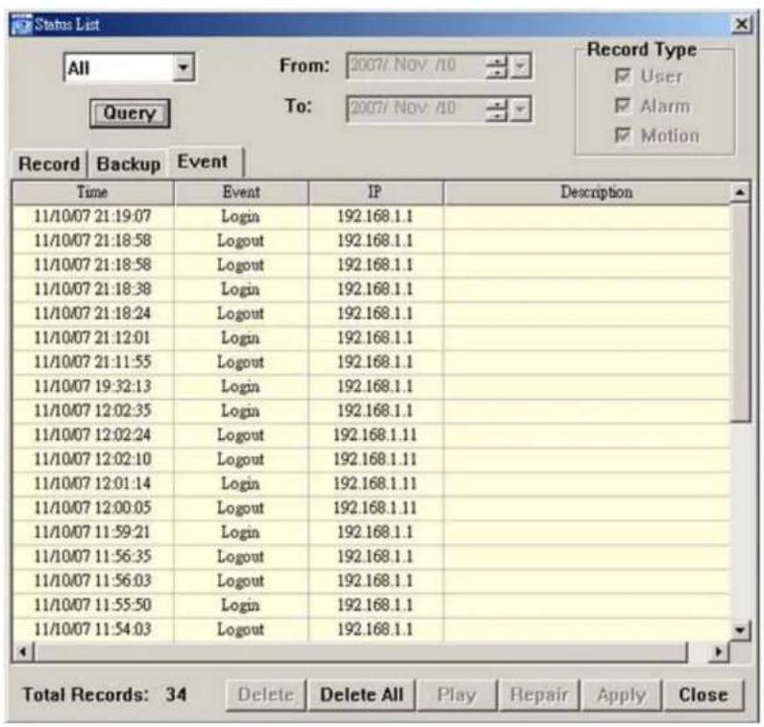Click the vertical scrollbar down arrow
Screen dimensions: 764x727
point(740,630)
